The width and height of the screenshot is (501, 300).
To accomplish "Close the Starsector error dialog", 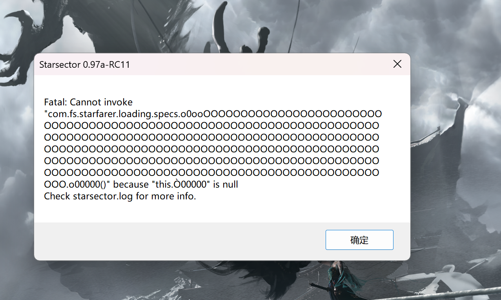I will point(397,64).
